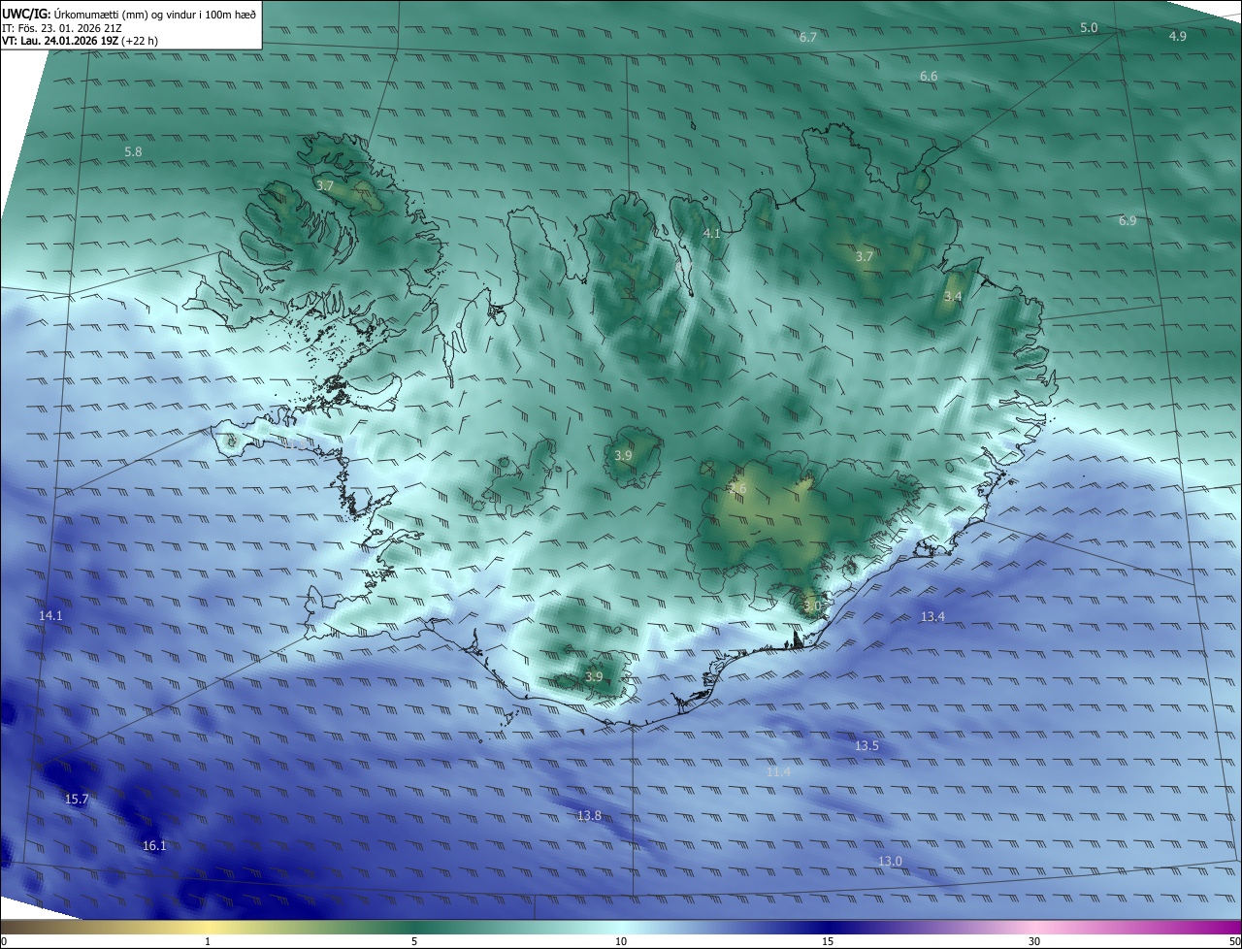Click the 13.4 value label on the map
This screenshot has height=949, width=1242.
[932, 617]
